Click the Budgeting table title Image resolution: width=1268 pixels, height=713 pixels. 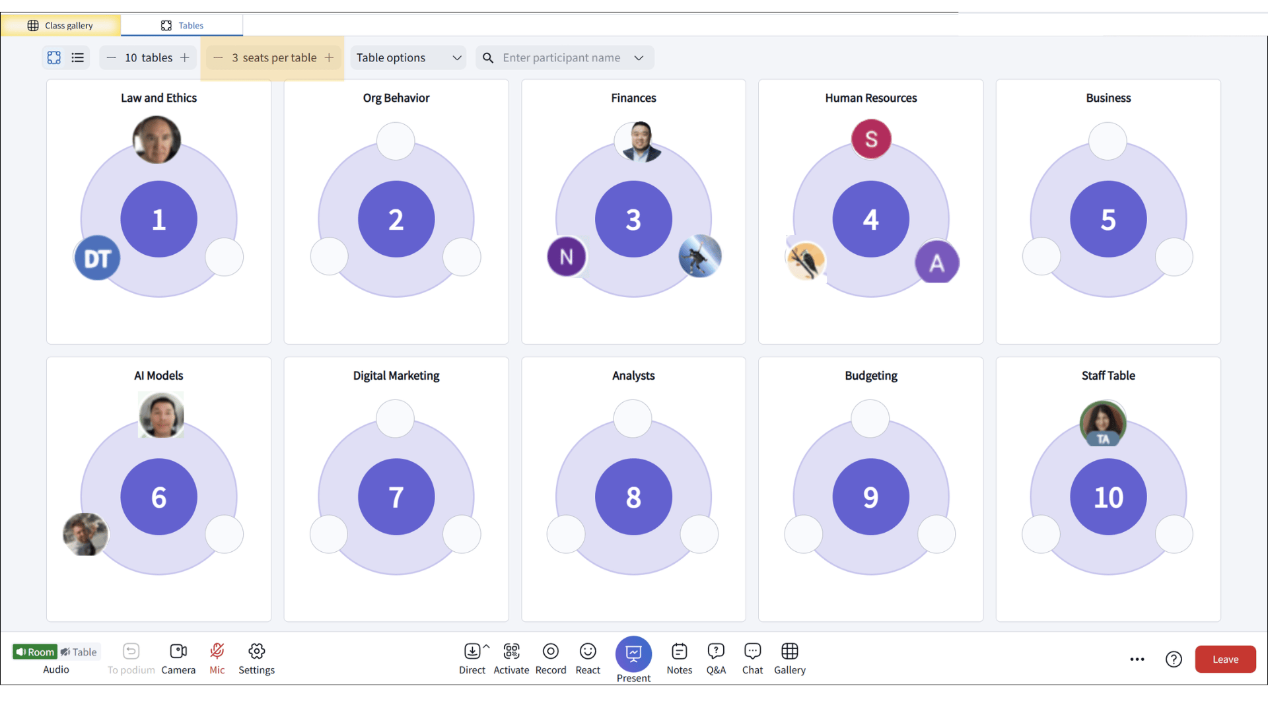tap(871, 376)
